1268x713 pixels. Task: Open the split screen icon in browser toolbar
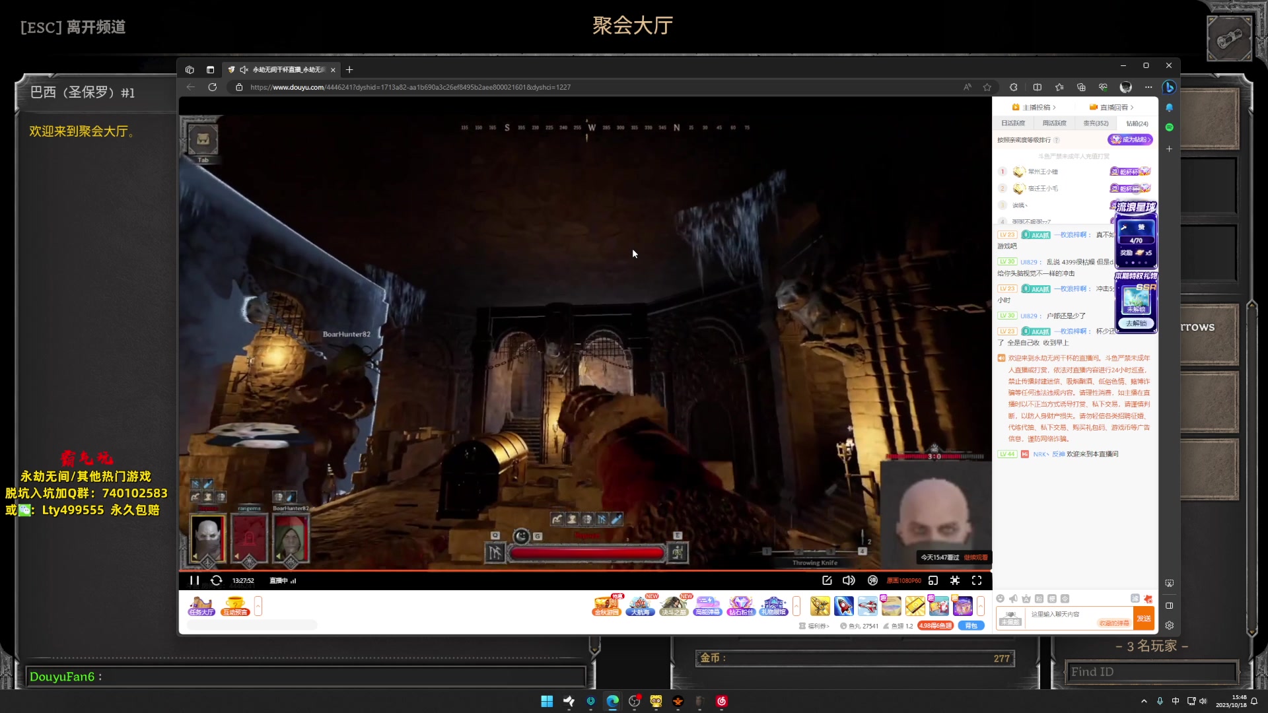1038,87
